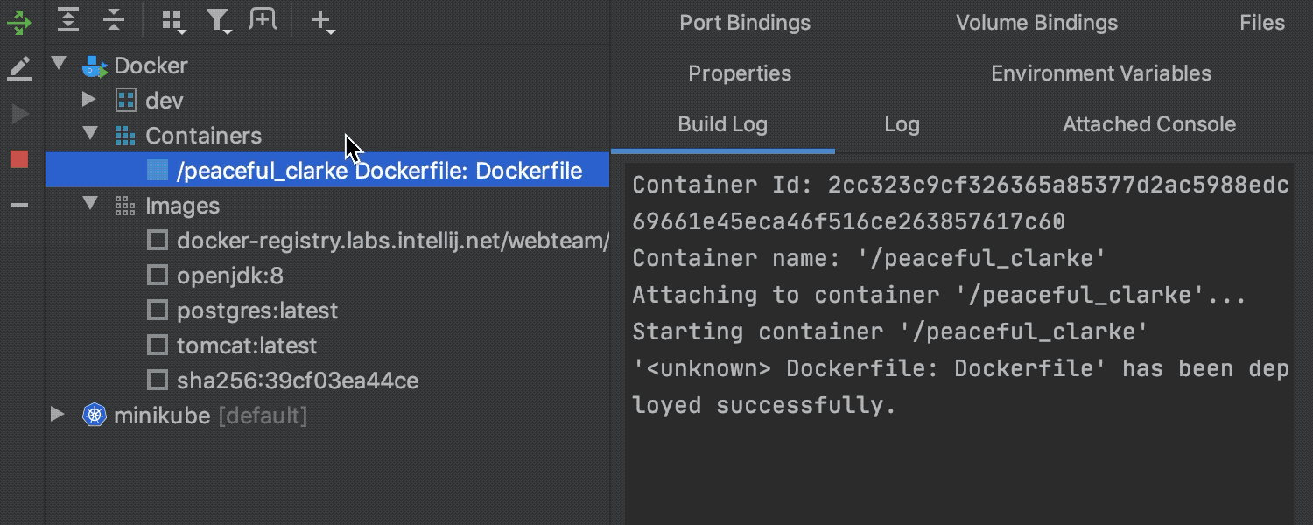This screenshot has height=525, width=1313.
Task: Click the minikube Kubernetes wheel icon
Action: [94, 416]
